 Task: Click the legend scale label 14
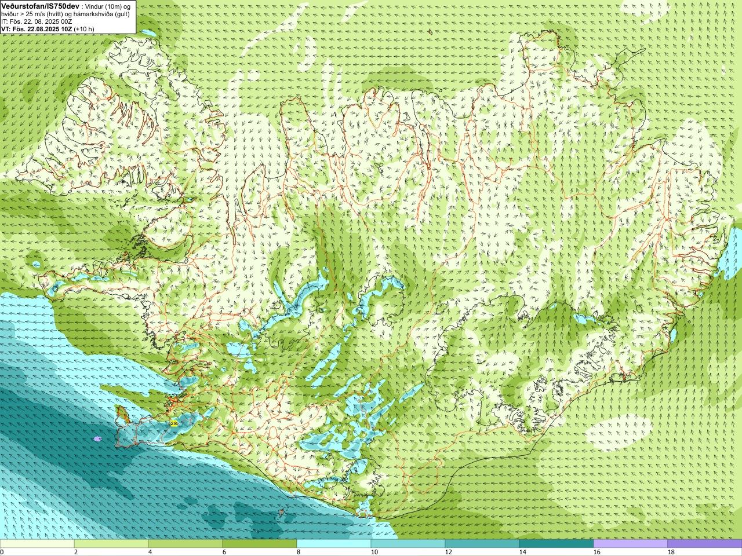(x=523, y=552)
